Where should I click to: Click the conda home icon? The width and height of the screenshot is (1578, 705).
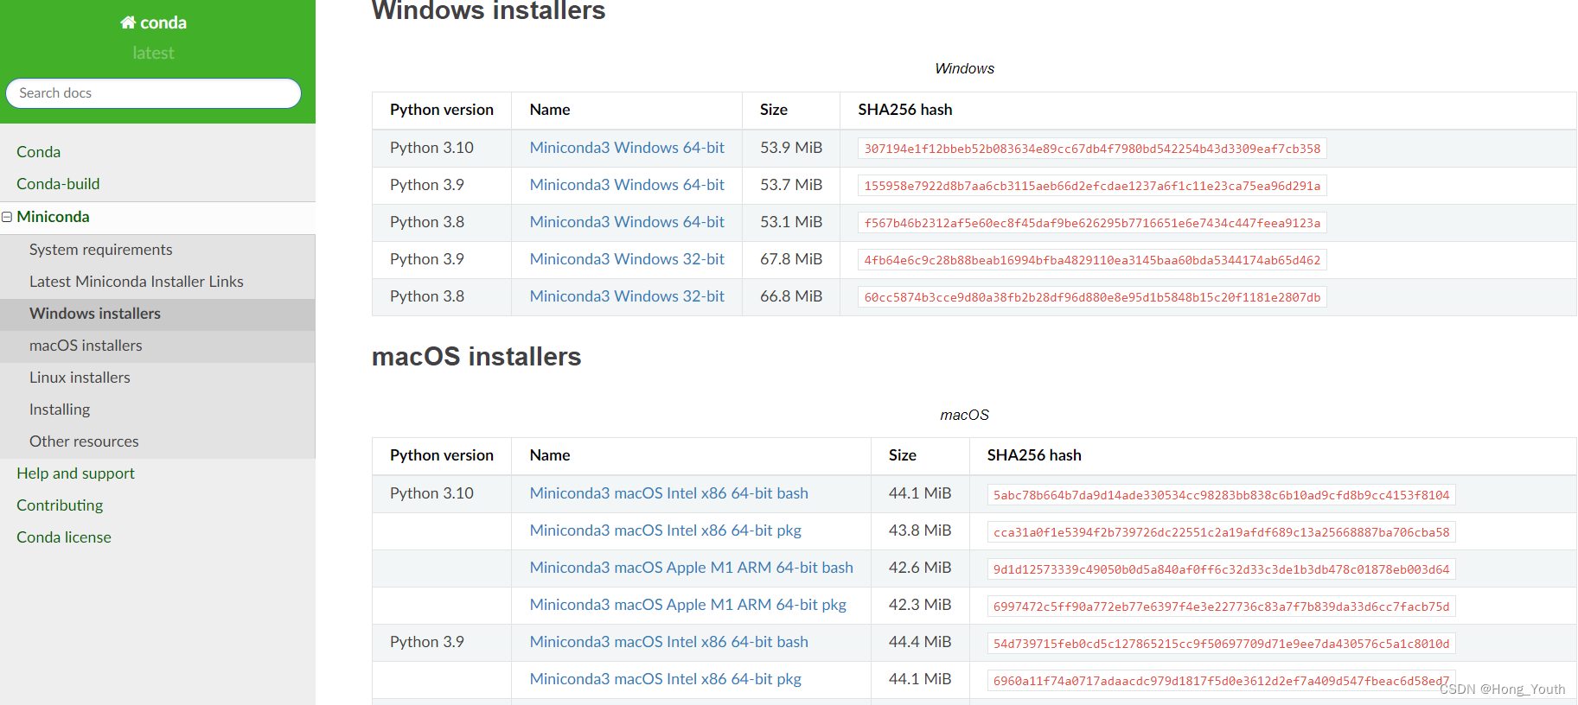(x=128, y=22)
